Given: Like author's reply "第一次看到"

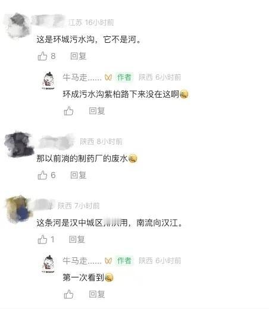Looking at the screenshot, I should coord(68,294).
